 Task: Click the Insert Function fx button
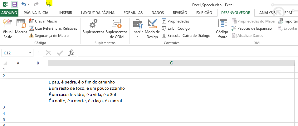(71, 53)
